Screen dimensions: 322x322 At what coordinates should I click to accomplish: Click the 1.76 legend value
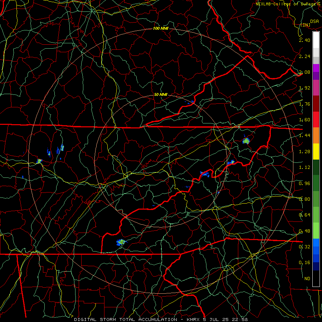(x=304, y=104)
